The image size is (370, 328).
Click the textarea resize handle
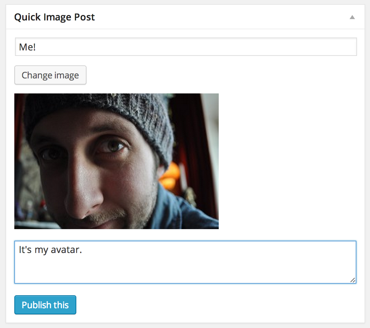(x=353, y=280)
